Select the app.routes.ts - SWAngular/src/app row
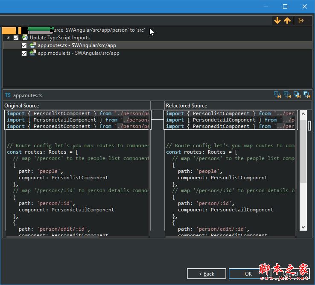 click(x=157, y=45)
